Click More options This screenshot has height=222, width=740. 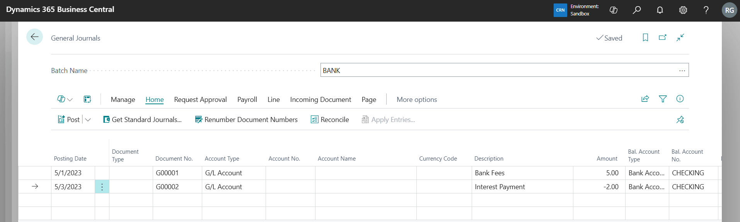417,99
